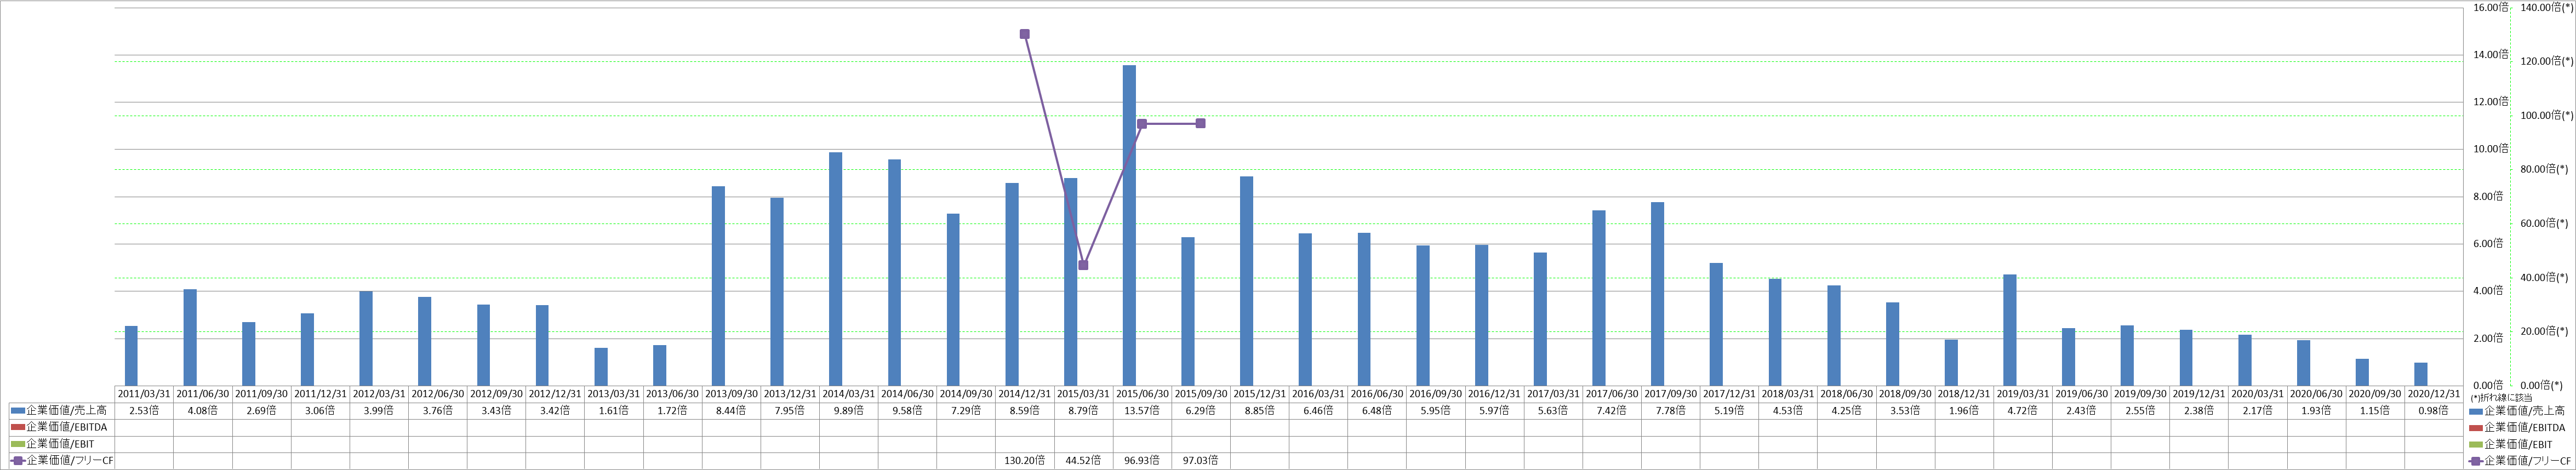Click the 0.98倍 table cell

pyautogui.click(x=2433, y=411)
